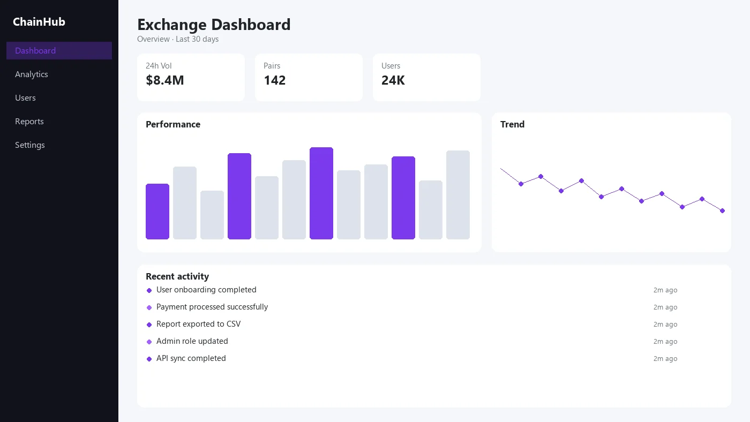
Task: Click the Recent activity heading
Action: [x=177, y=276]
